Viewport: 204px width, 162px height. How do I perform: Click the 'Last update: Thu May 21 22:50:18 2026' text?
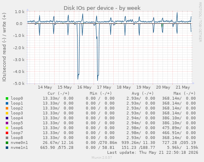pos(153,153)
